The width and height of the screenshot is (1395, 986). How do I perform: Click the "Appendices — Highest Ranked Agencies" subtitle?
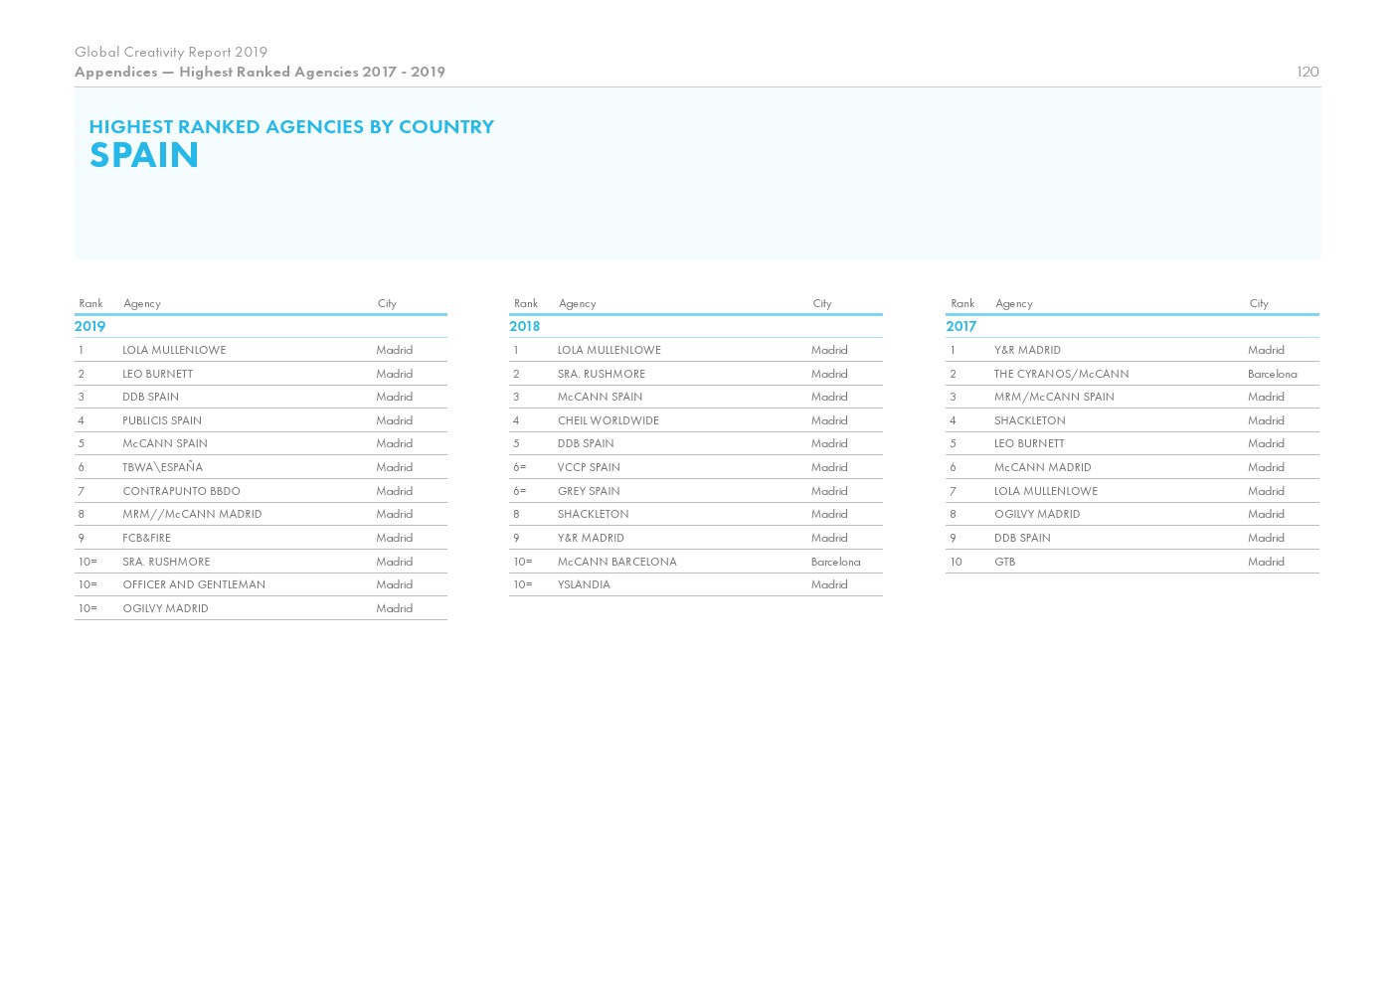[260, 72]
